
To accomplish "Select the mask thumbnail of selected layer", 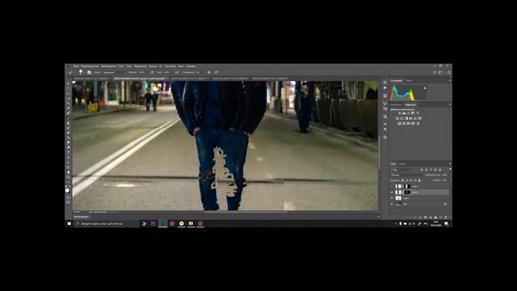I will (407, 192).
